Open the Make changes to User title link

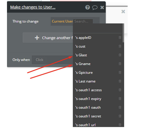(33, 7)
